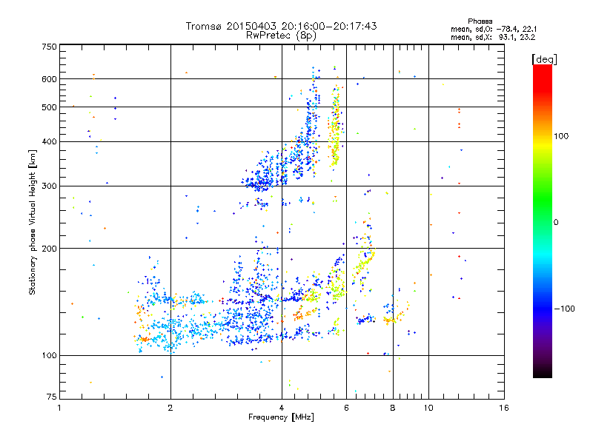Click the plot title 'Tromsø 20150403 20:16:00-20:17:43'

[281, 26]
